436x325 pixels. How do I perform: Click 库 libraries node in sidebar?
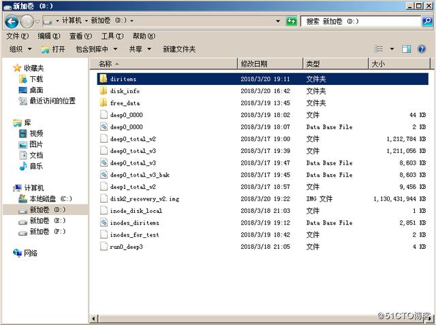pos(27,122)
